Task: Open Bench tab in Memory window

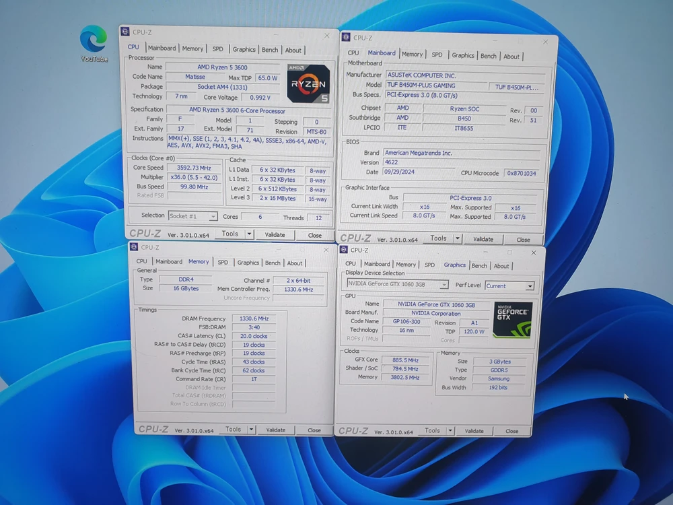Action: (x=273, y=263)
